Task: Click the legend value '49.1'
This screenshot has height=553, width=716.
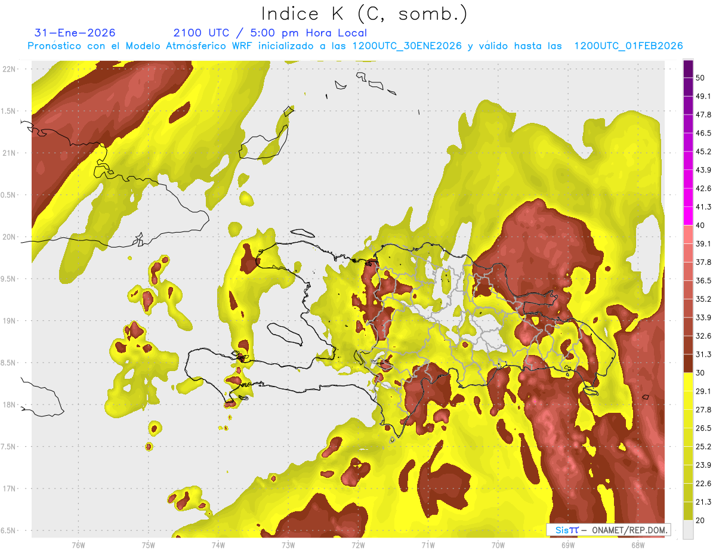Action: 703,96
